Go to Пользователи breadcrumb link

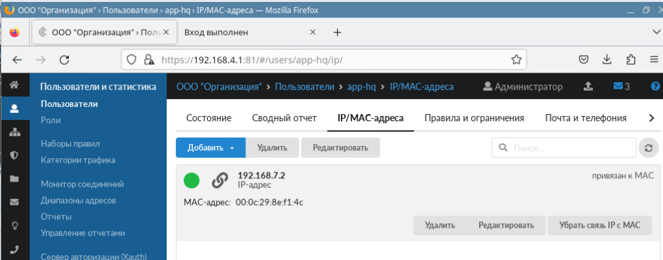(305, 87)
